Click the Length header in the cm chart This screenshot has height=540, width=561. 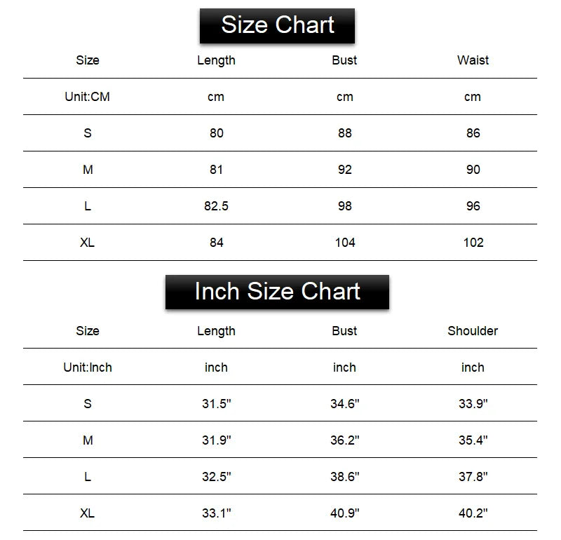216,60
